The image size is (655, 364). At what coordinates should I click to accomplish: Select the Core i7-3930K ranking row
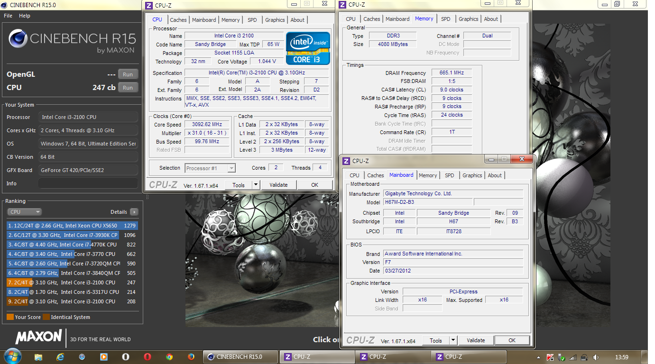pos(73,235)
